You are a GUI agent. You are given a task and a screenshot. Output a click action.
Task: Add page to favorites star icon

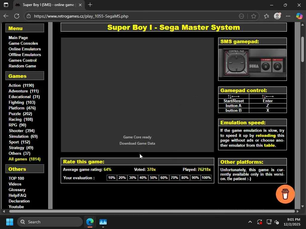click(253, 16)
